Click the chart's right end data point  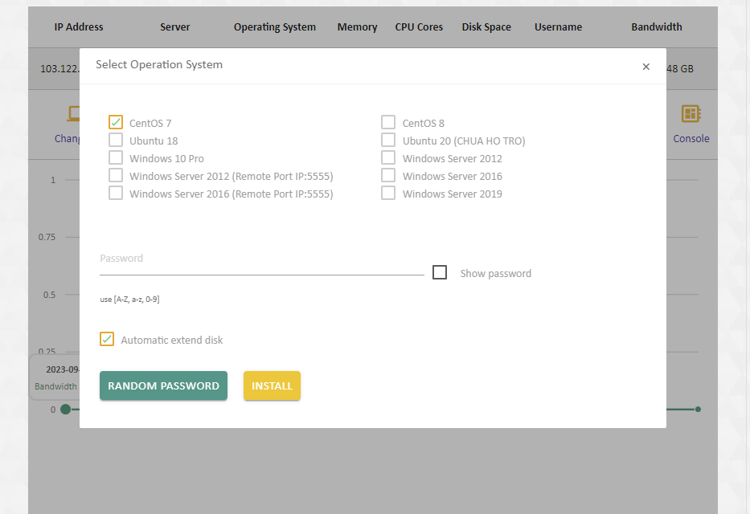point(698,410)
